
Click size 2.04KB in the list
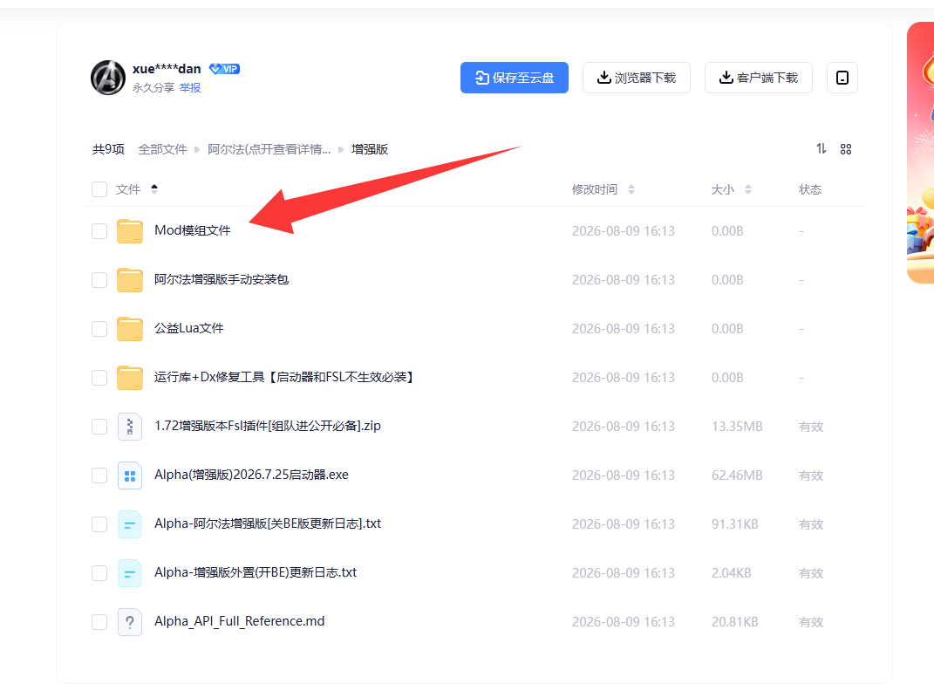pyautogui.click(x=731, y=573)
